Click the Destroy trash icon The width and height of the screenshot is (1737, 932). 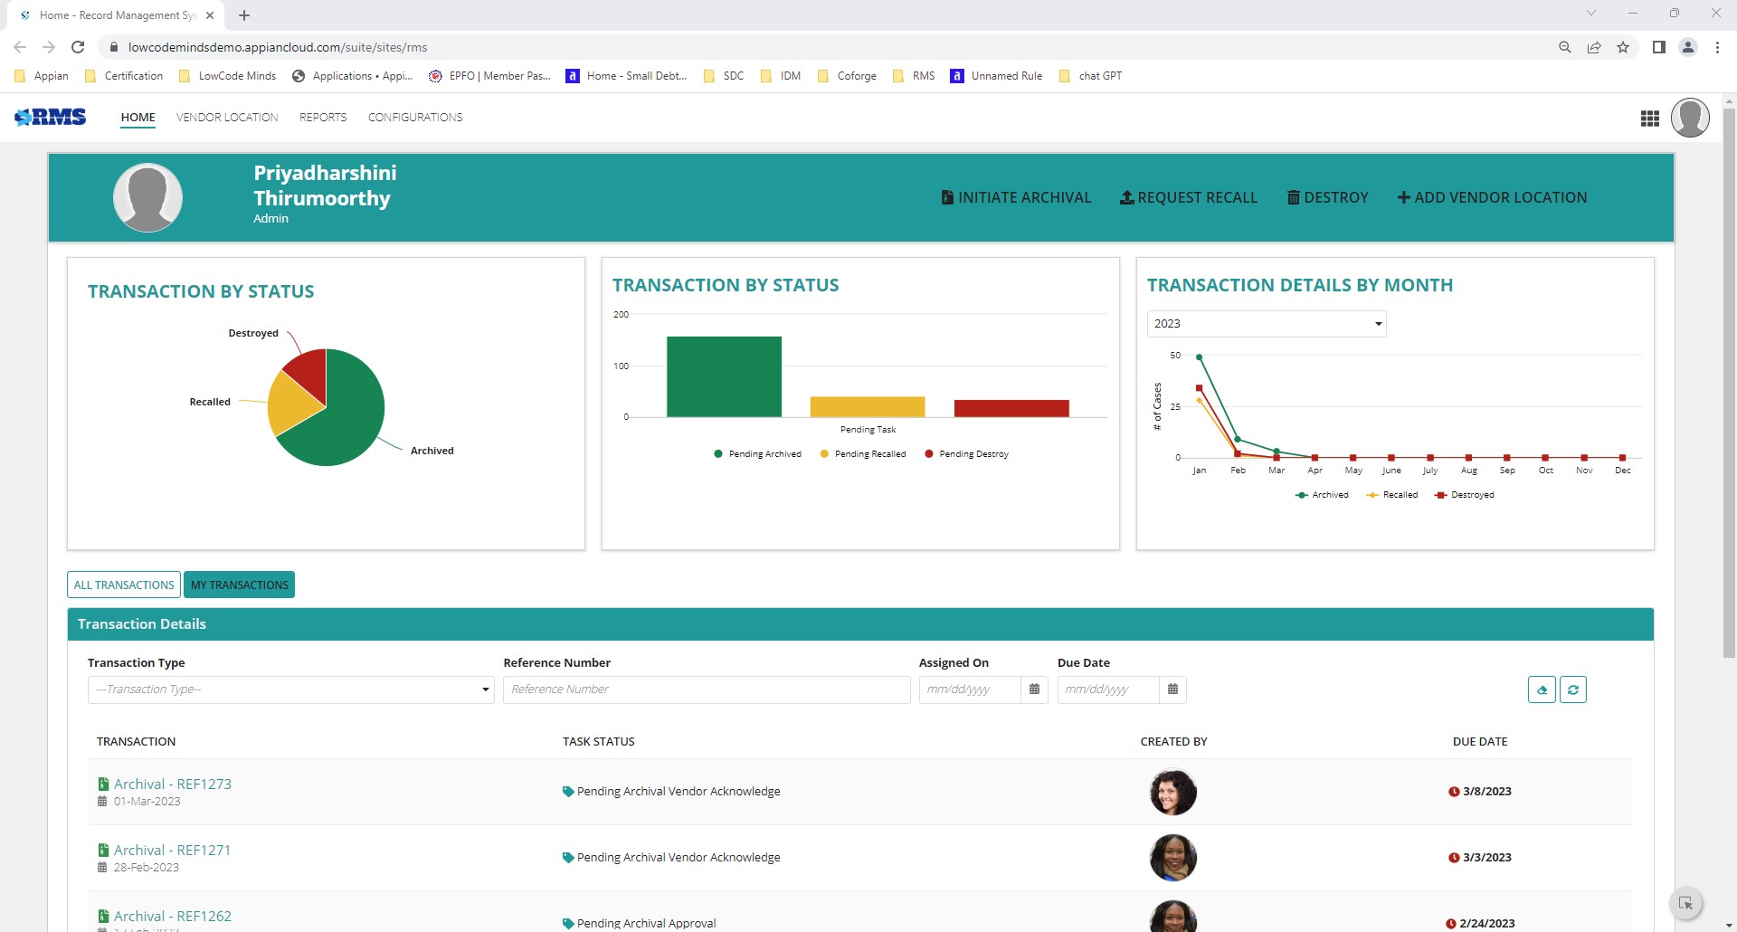coord(1293,196)
